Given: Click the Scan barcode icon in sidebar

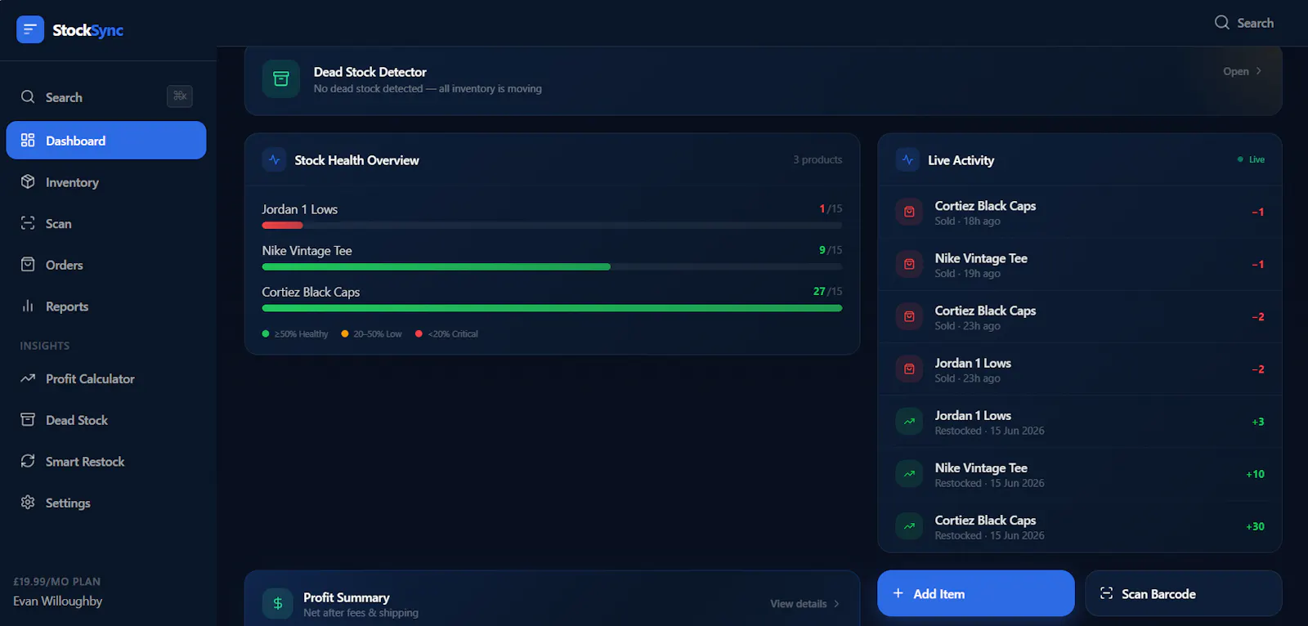Looking at the screenshot, I should (x=28, y=223).
